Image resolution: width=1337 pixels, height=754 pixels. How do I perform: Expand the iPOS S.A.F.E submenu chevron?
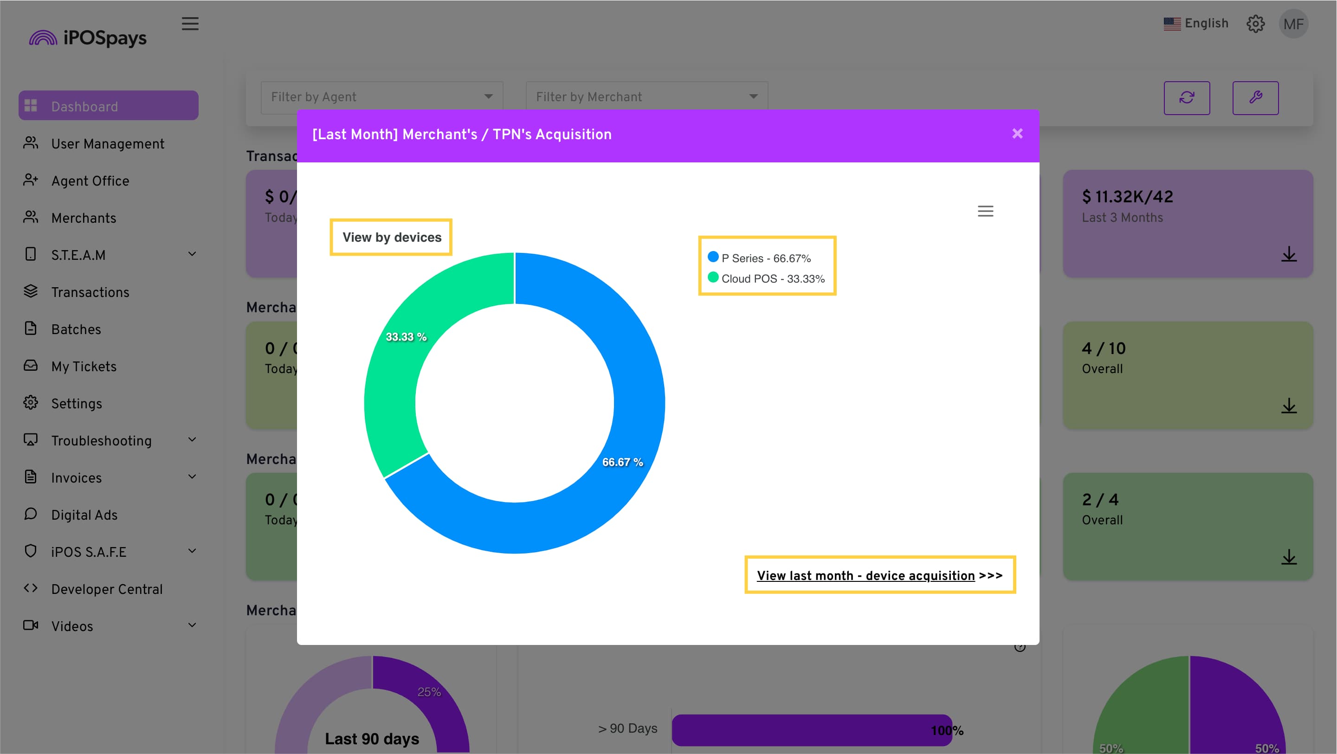click(x=192, y=551)
